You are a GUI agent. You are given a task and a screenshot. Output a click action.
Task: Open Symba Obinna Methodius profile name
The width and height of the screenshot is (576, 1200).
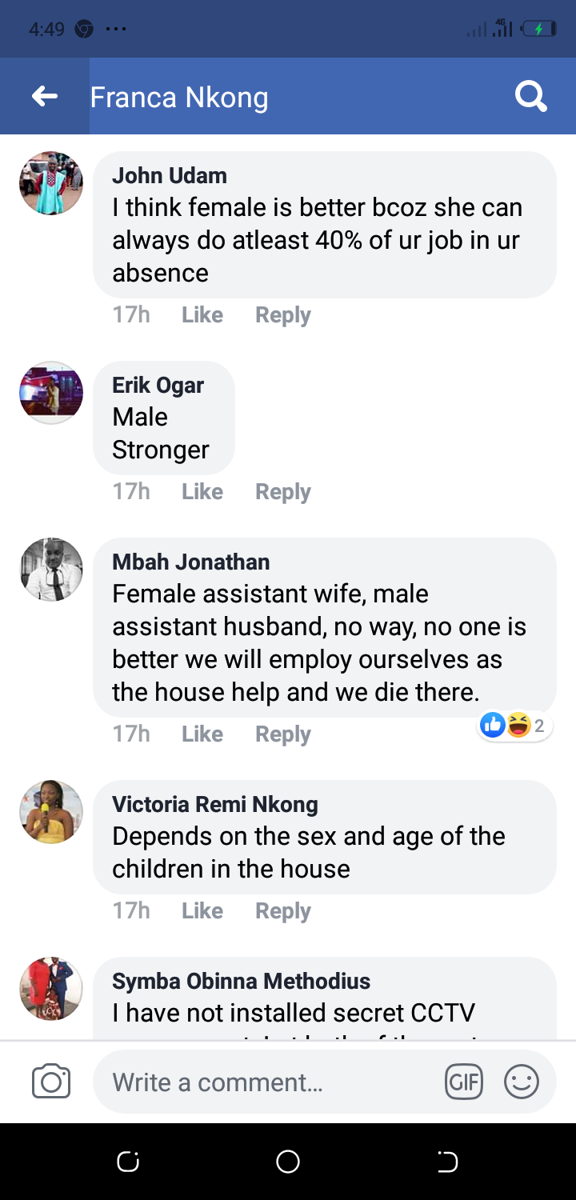[x=241, y=981]
